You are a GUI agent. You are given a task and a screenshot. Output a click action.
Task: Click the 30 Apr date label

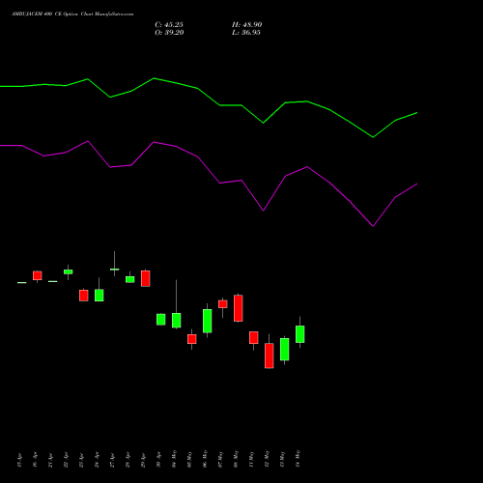pos(158,460)
